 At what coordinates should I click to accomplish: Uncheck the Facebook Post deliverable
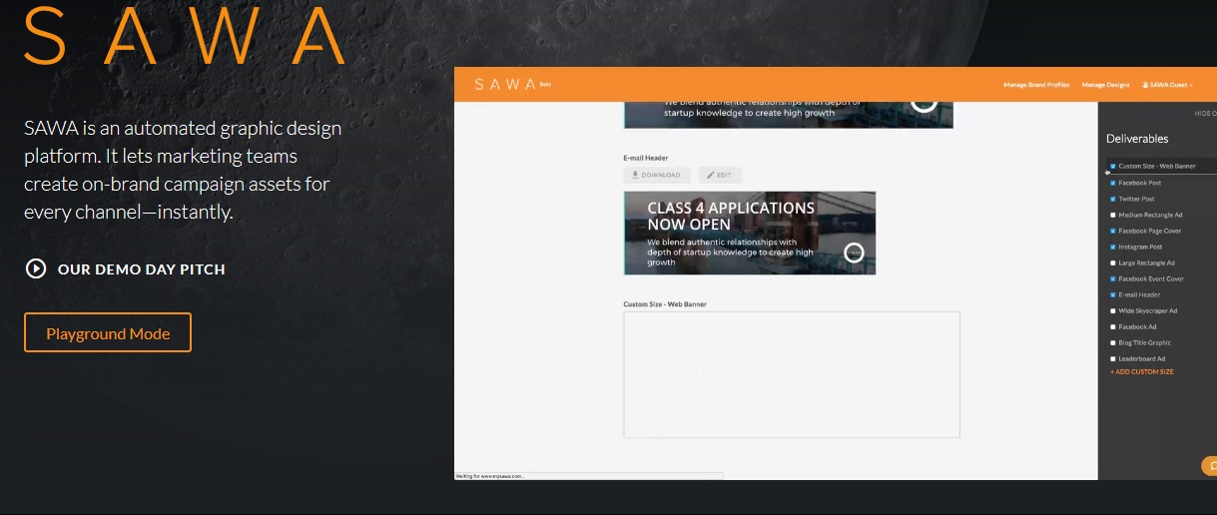coord(1113,183)
